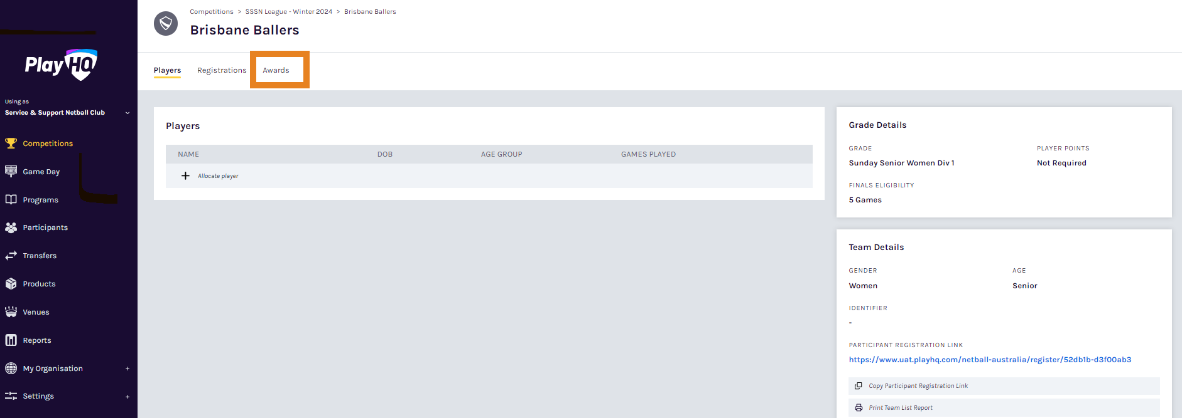This screenshot has height=418, width=1182.
Task: Click the Competitions trophy icon
Action: [x=11, y=143]
